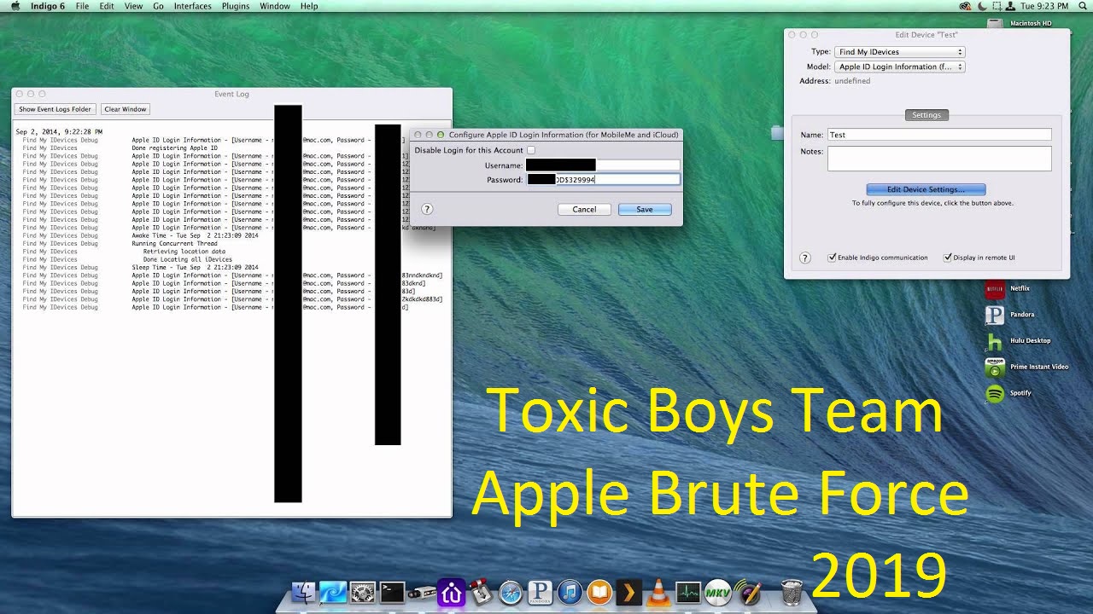Open System Preferences gear in dock
The height and width of the screenshot is (614, 1093).
(x=362, y=592)
